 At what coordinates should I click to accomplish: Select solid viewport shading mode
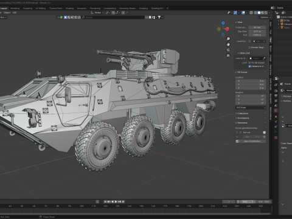tap(259, 13)
